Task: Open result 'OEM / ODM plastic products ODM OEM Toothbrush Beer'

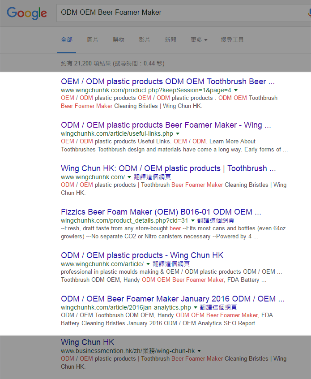Action: tap(167, 82)
